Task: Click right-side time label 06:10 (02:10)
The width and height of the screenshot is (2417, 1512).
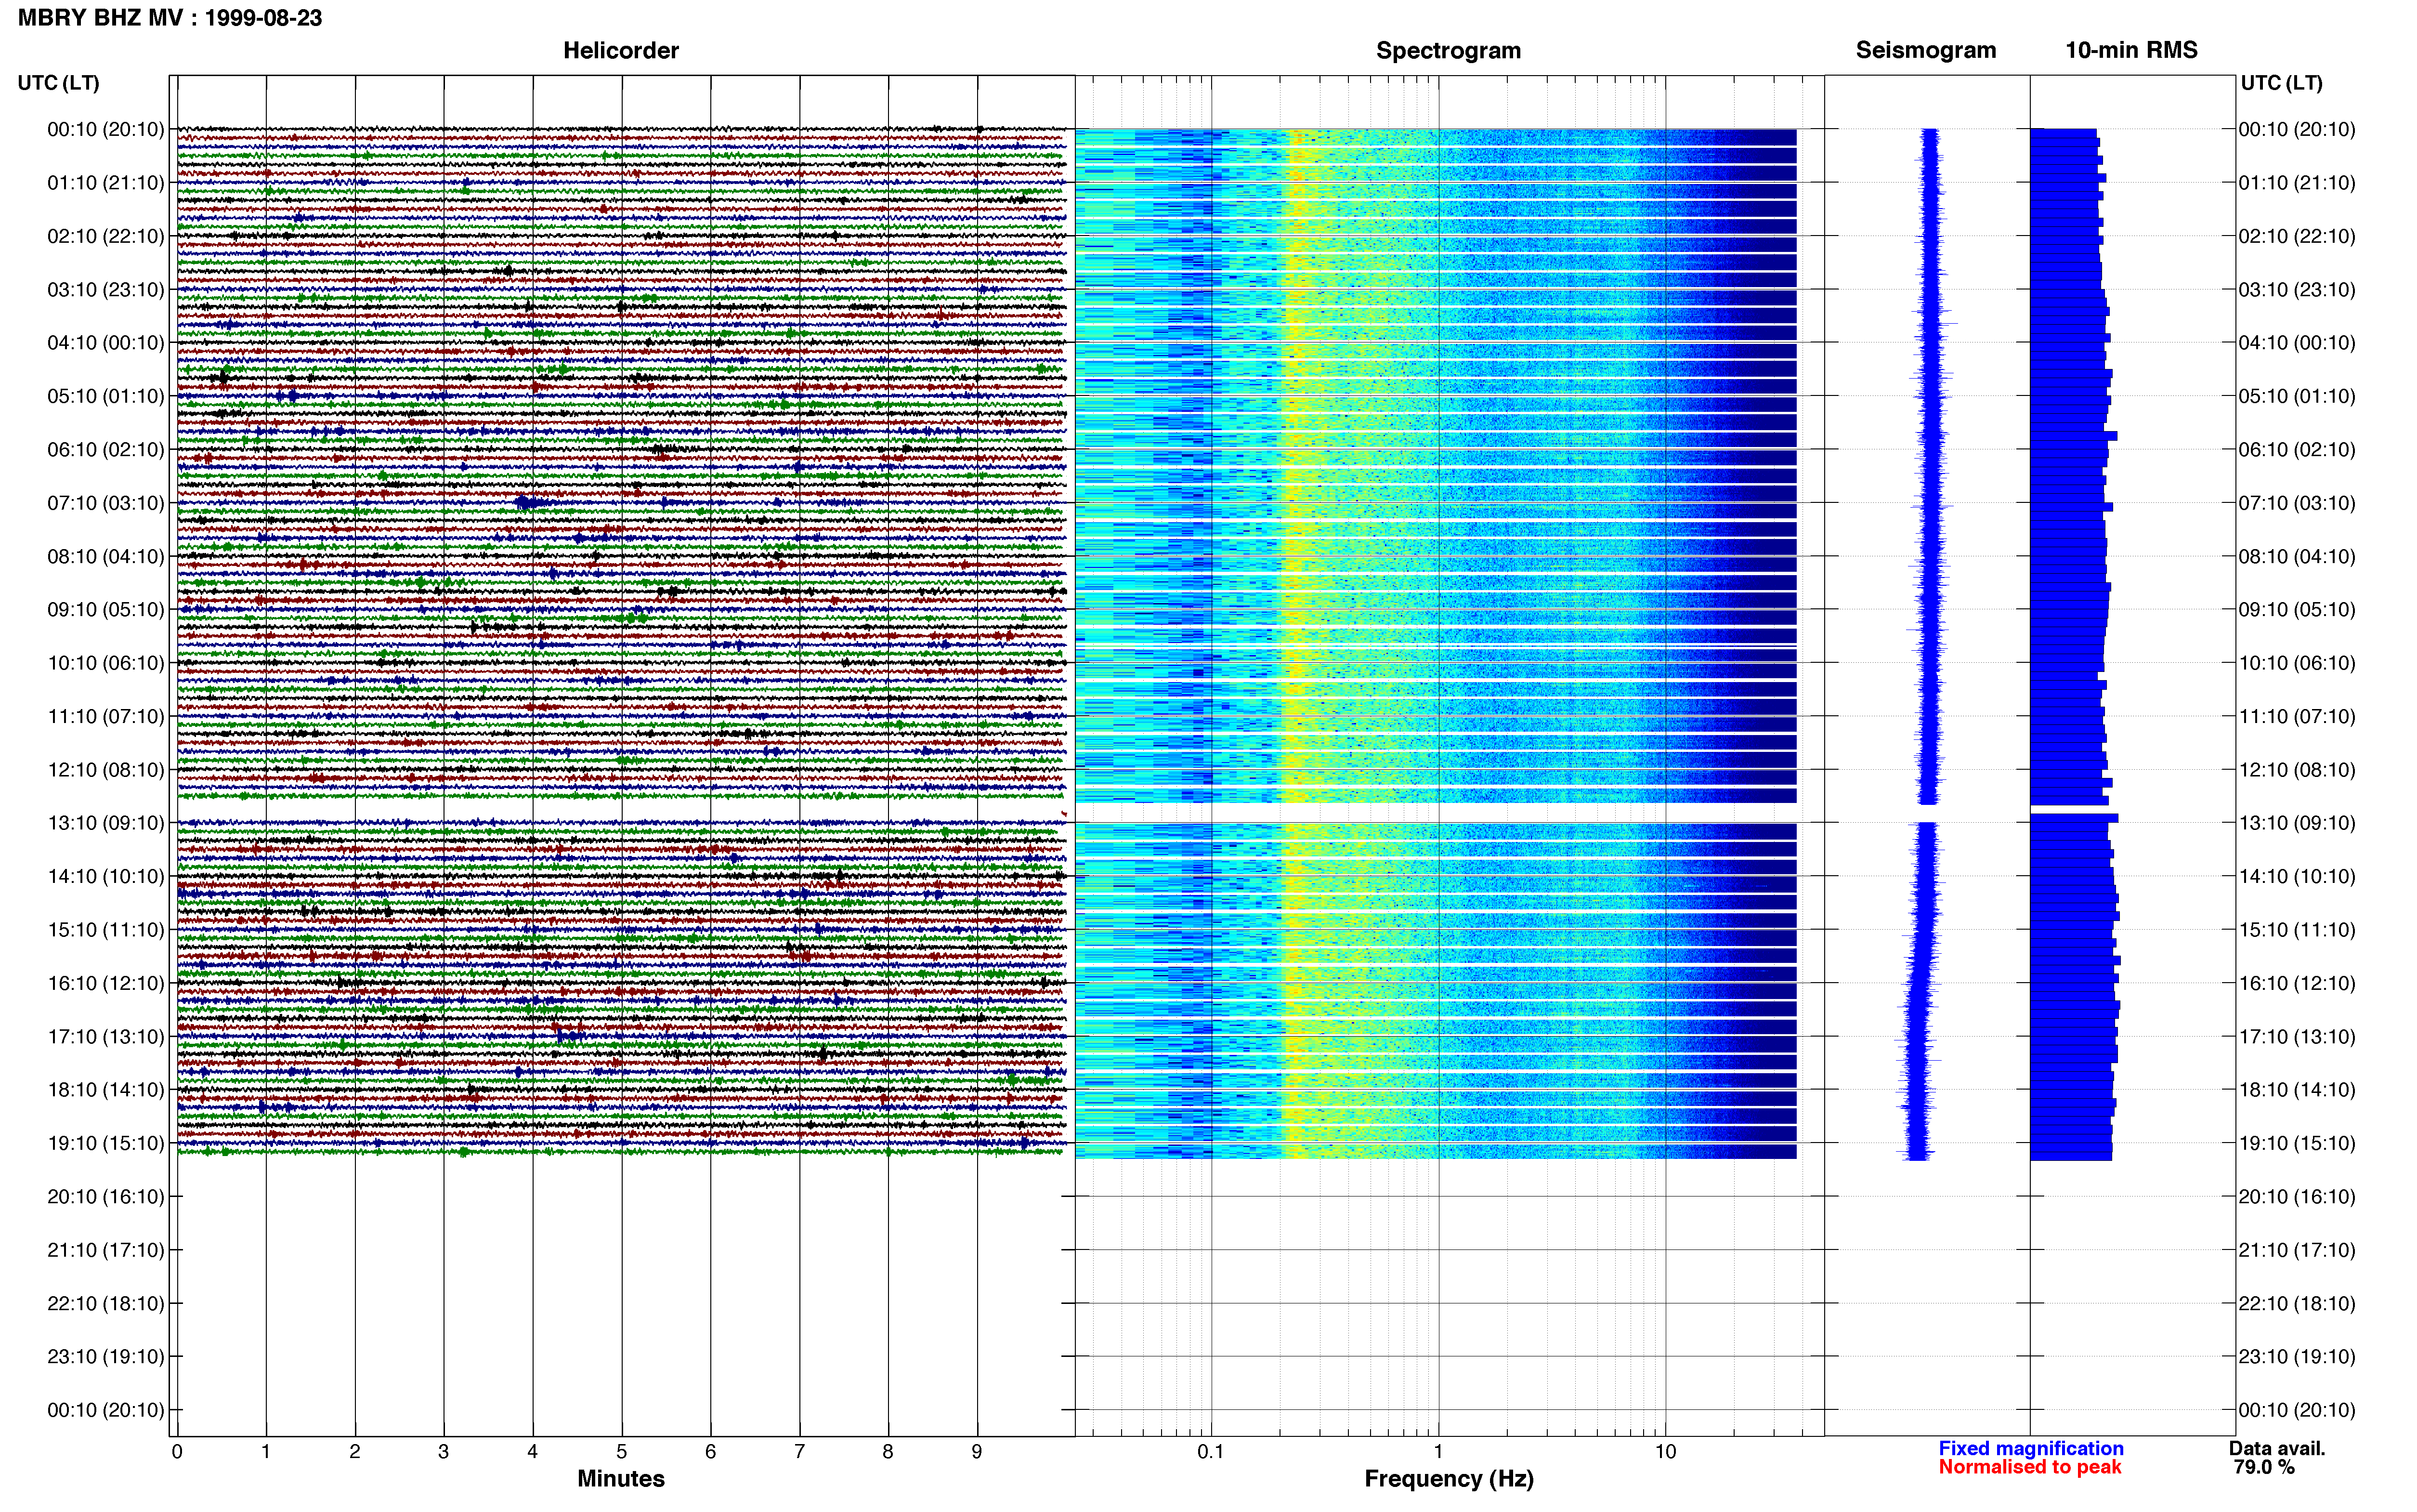Action: click(x=2297, y=450)
